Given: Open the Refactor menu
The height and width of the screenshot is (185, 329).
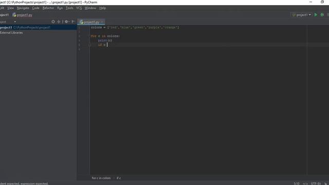Looking at the screenshot, I should pyautogui.click(x=48, y=8).
